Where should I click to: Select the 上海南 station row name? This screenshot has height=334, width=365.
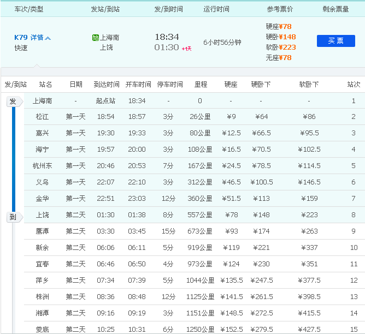[x=42, y=100]
